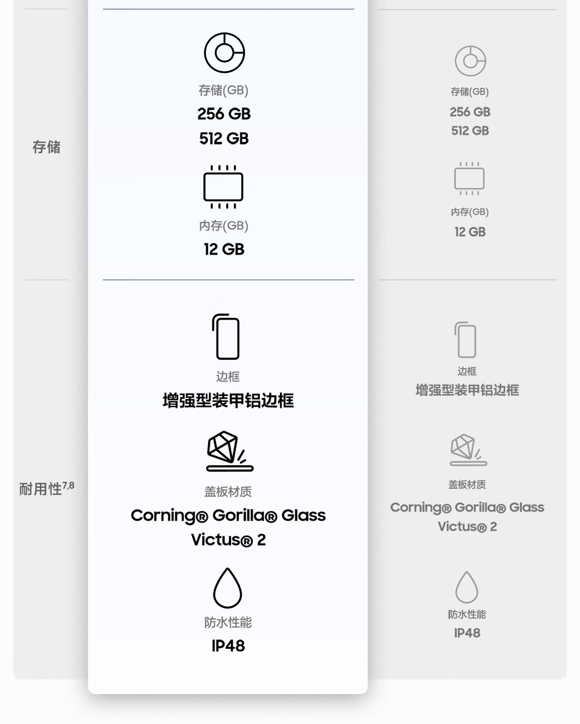This screenshot has width=580, height=724.
Task: Click the bold 512 GB storage value
Action: pos(224,139)
